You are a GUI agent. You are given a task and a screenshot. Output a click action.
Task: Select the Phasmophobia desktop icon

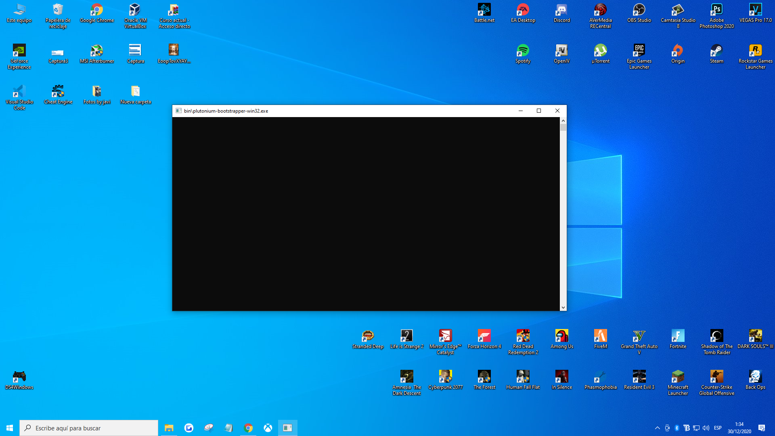point(601,380)
